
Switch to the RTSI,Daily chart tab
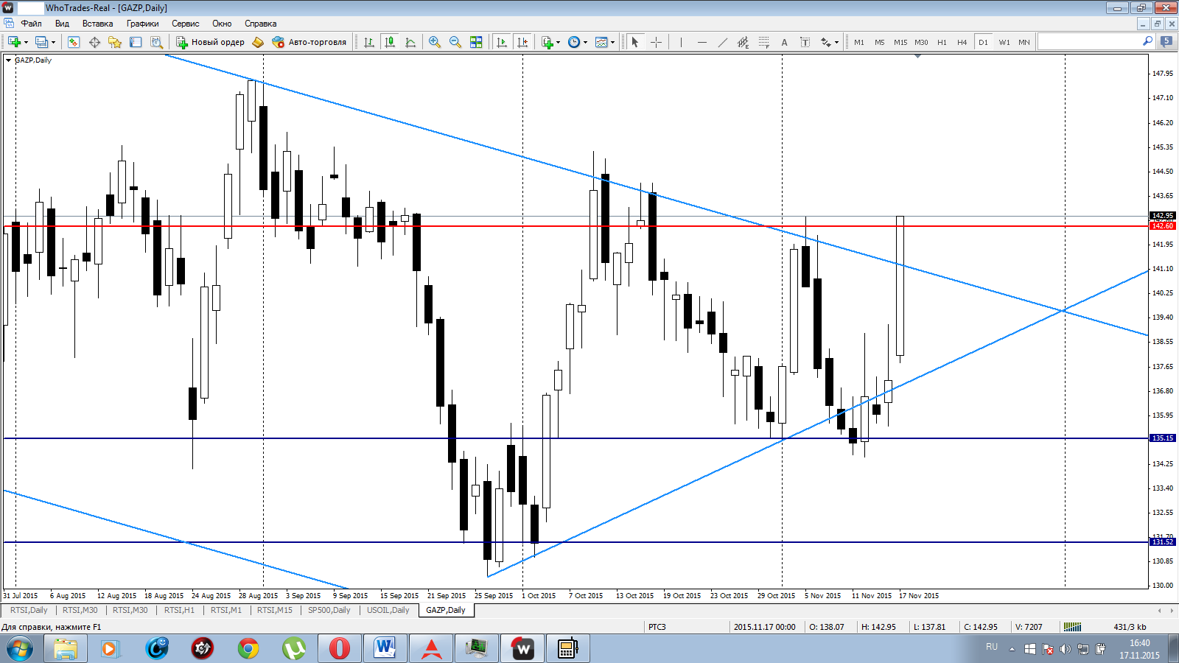[29, 610]
